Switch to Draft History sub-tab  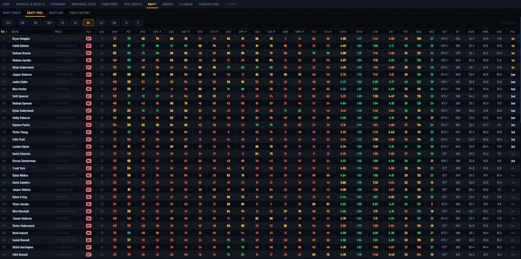(x=80, y=13)
